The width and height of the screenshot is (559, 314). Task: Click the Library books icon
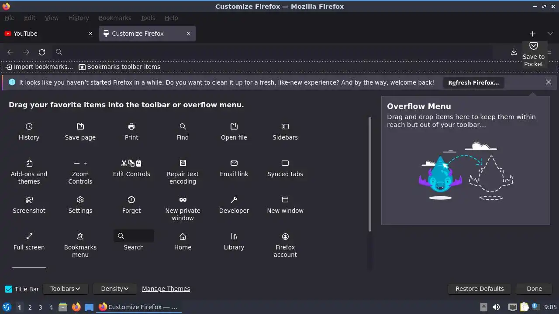pyautogui.click(x=234, y=236)
